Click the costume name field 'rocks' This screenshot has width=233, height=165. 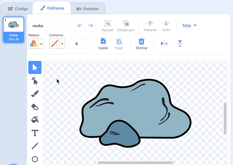click(x=49, y=26)
